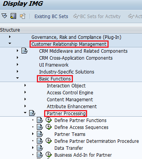142x159 pixels.
Task: Expand the Partner Teams node arrow
Action: tap(33, 134)
